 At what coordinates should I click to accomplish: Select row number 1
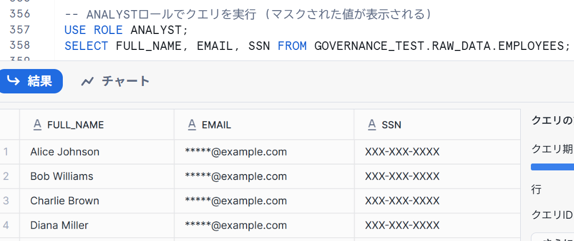point(6,152)
